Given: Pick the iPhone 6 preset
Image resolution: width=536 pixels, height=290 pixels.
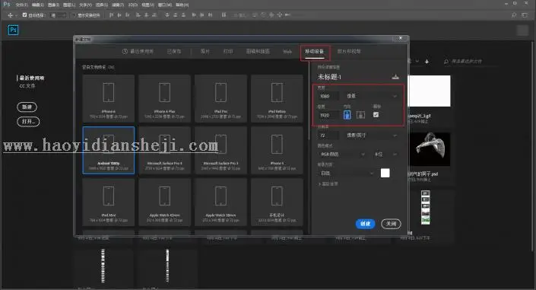Looking at the screenshot, I should click(x=109, y=98).
